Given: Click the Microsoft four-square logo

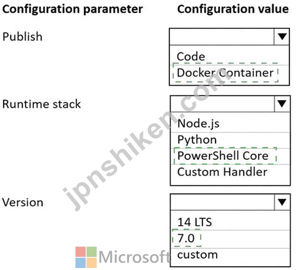Looking at the screenshot, I should point(86,257).
